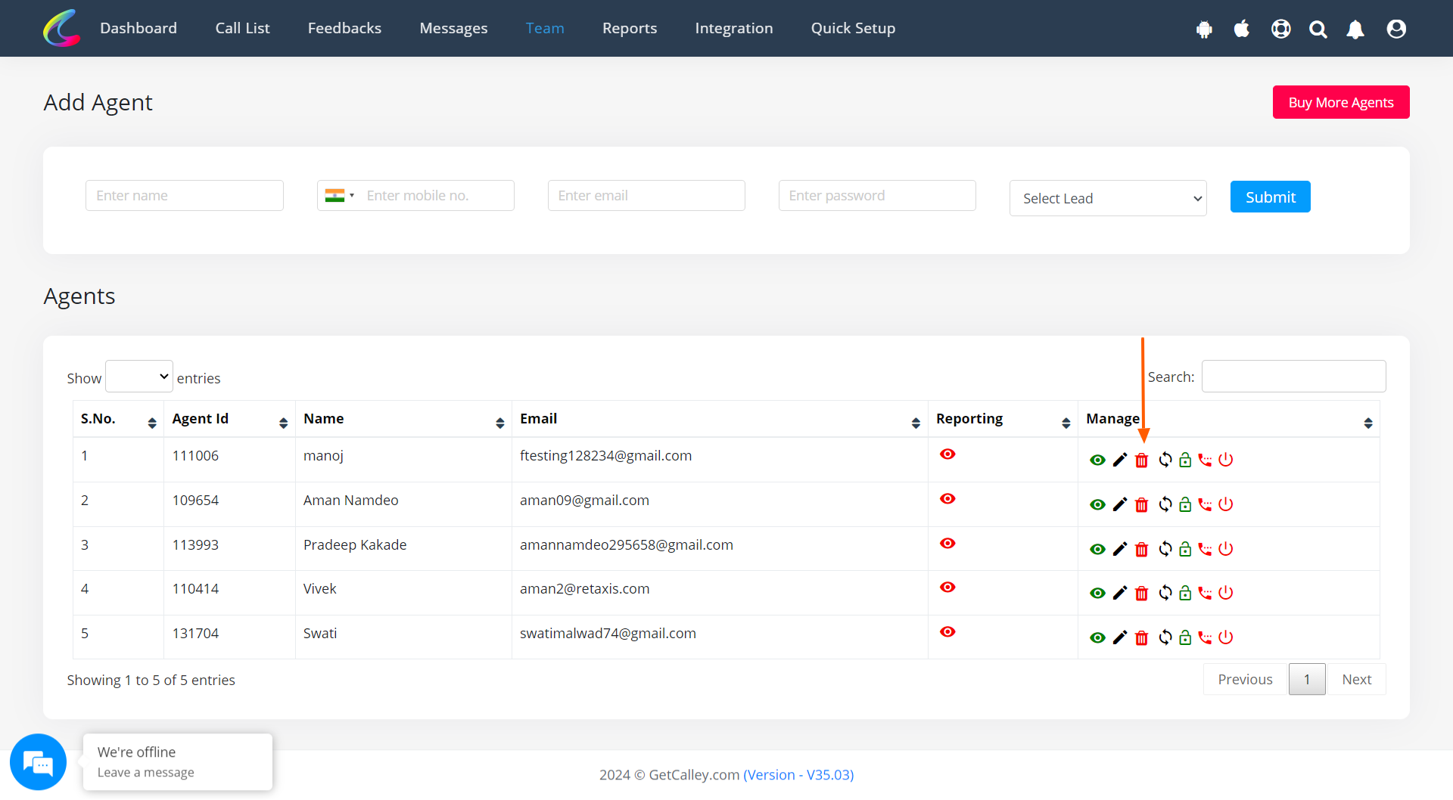Click the search magnifier icon in the header
This screenshot has width=1453, height=800.
point(1318,29)
